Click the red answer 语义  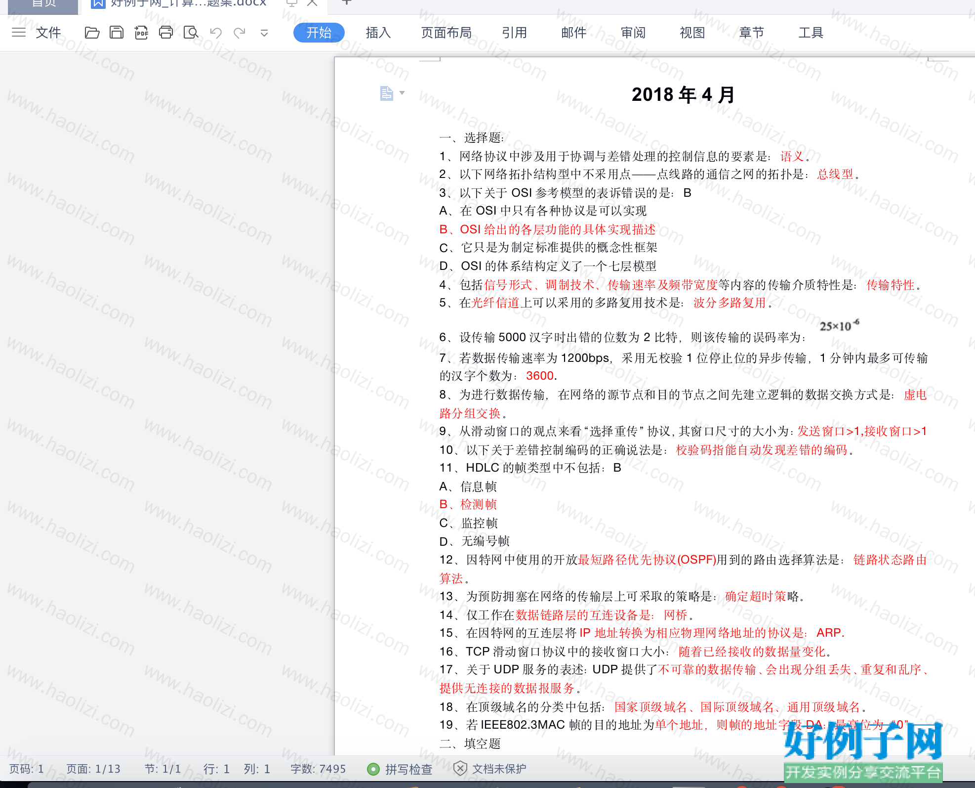tap(792, 156)
